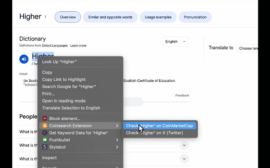This screenshot has width=270, height=168.
Task: Expand the Stylebot submenu
Action: [117, 147]
